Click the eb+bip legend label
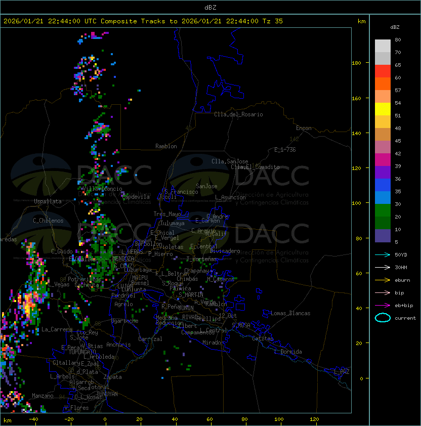The image size is (421, 426). (x=404, y=306)
